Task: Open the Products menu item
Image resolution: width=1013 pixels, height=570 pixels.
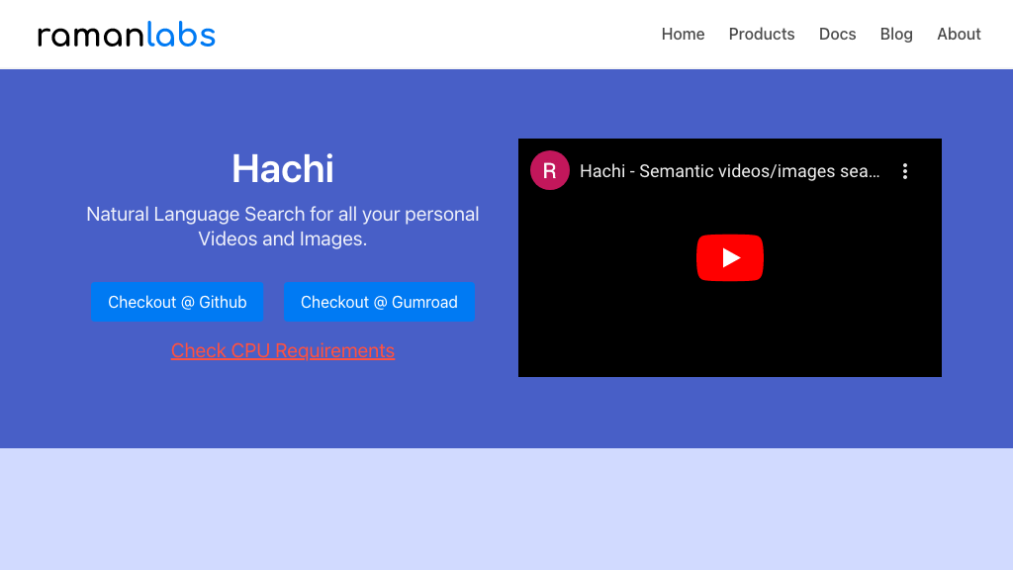Action: [762, 34]
